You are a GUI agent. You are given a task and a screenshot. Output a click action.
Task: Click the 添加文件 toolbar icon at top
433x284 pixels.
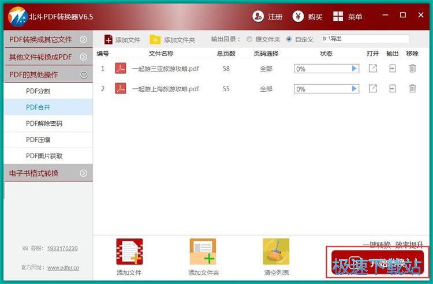(109, 40)
